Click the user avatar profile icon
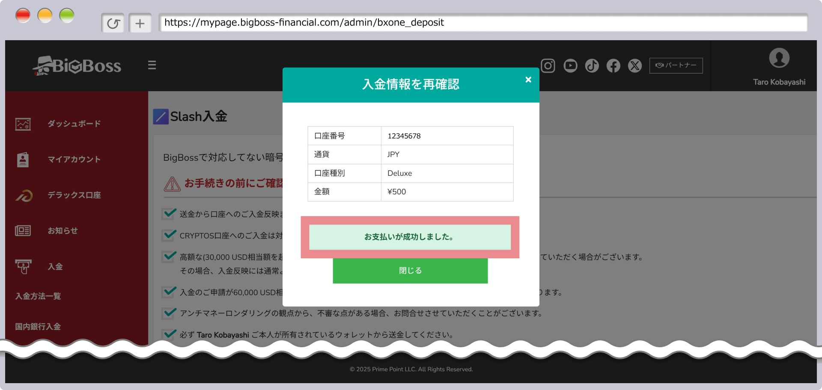Viewport: 822px width, 390px height. click(779, 58)
